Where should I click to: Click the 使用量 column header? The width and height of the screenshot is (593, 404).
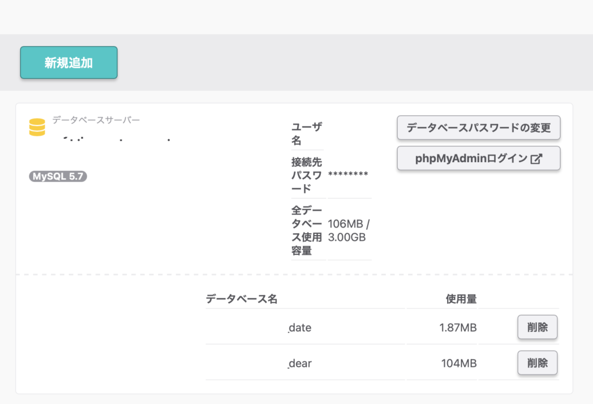tap(461, 299)
